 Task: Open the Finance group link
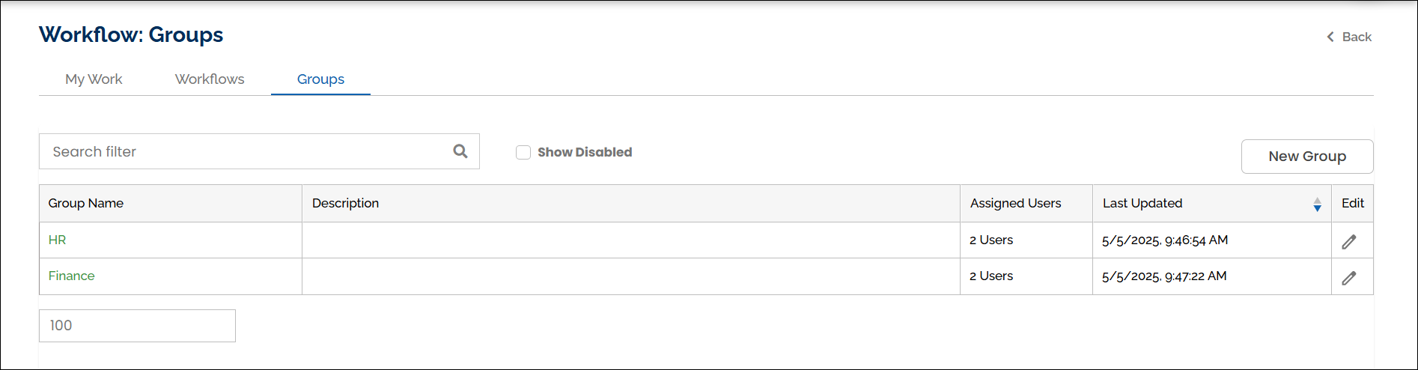71,276
